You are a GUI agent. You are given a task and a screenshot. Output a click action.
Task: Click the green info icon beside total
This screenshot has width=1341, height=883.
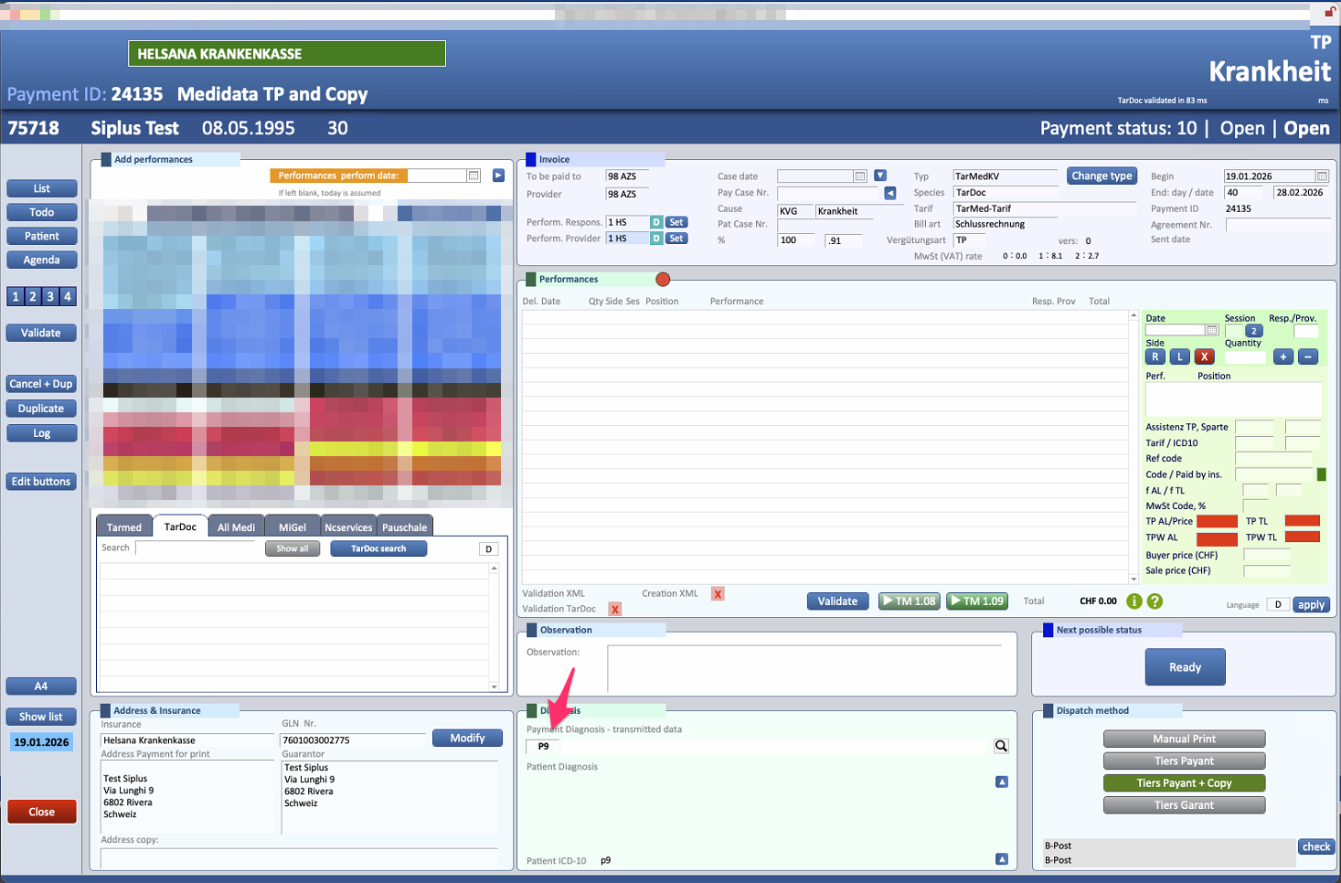(1134, 601)
